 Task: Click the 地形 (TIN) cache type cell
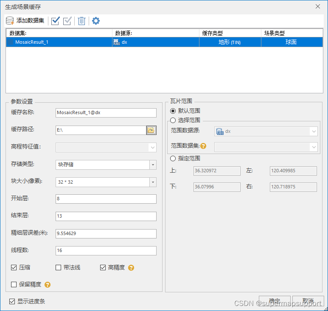tap(230, 42)
